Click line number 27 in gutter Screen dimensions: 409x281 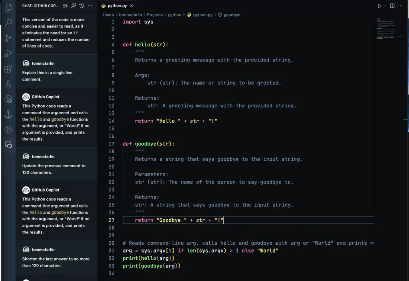click(111, 220)
